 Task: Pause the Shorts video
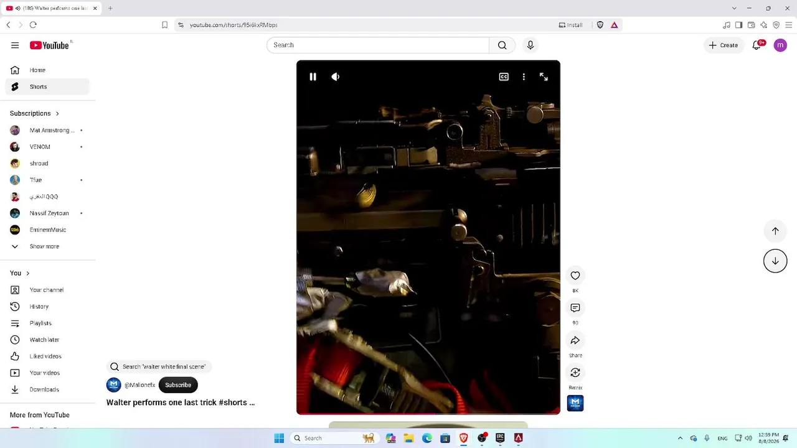(x=313, y=77)
